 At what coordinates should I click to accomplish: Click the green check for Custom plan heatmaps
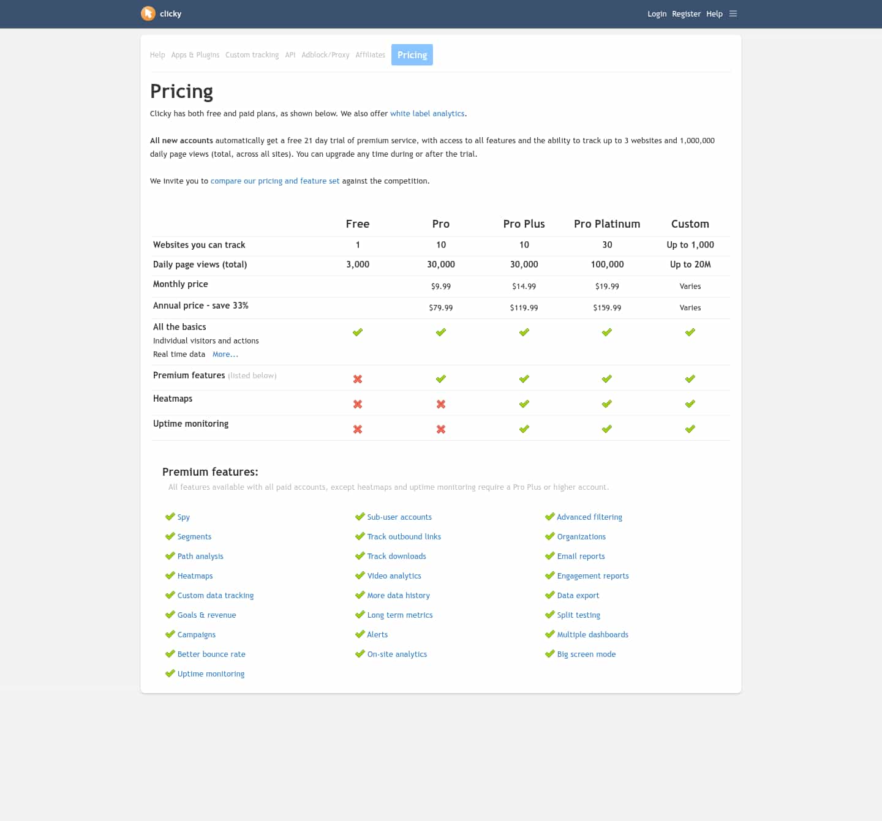click(x=690, y=403)
